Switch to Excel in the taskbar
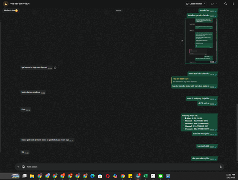 [145, 176]
